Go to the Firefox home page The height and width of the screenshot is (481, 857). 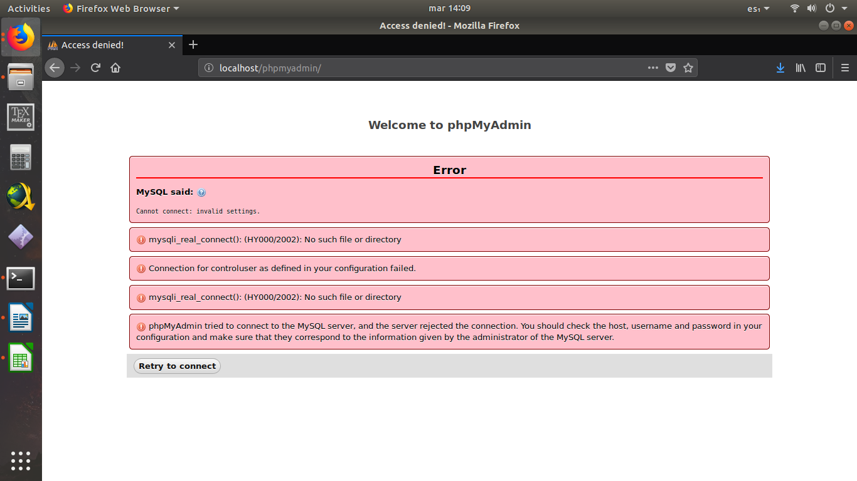(x=115, y=68)
